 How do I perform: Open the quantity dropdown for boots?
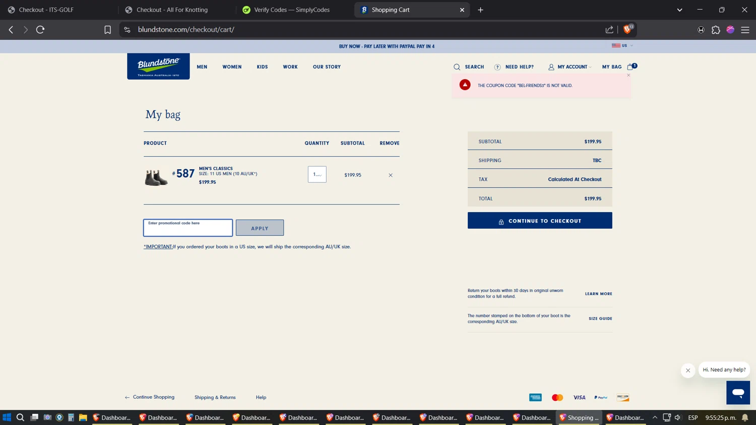click(x=317, y=174)
